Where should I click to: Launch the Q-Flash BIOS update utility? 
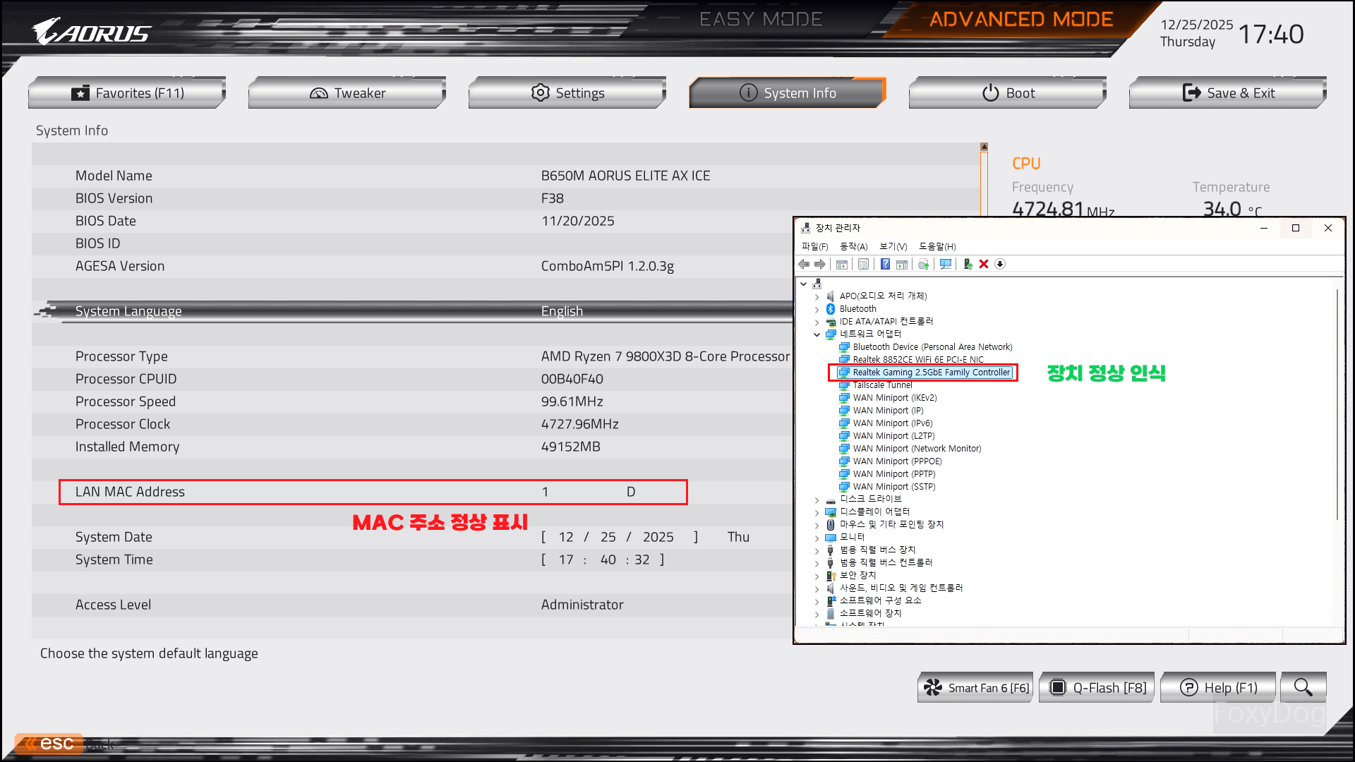pyautogui.click(x=1097, y=687)
